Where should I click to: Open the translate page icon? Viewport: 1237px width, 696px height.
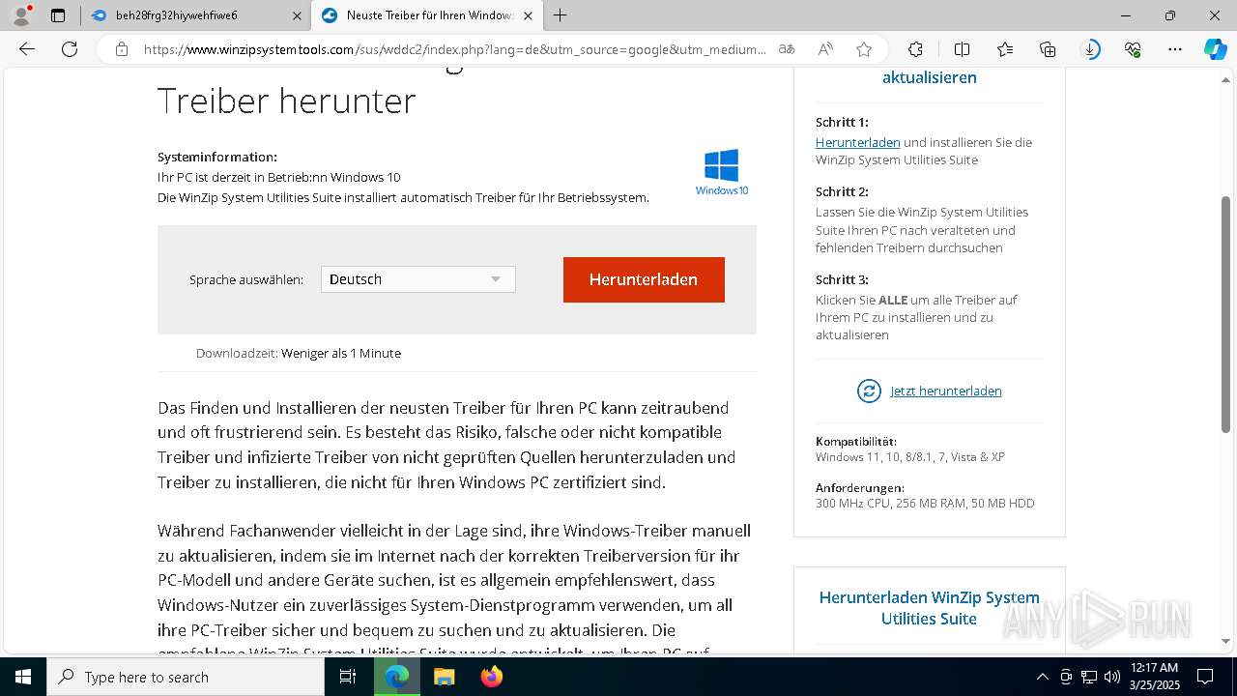[787, 49]
